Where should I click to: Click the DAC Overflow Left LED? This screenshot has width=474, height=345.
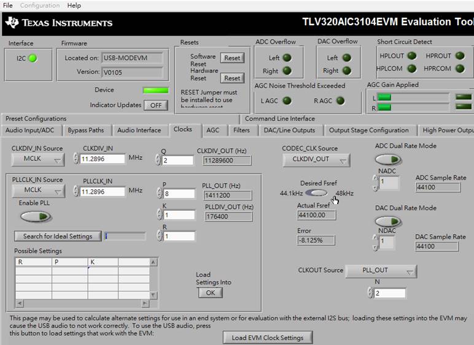[x=347, y=58]
